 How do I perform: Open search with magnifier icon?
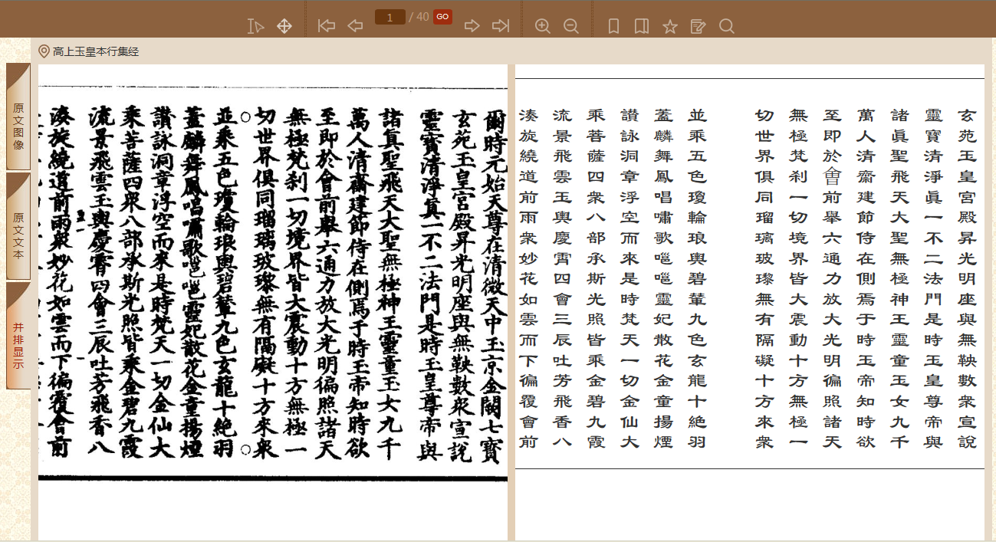tap(727, 26)
